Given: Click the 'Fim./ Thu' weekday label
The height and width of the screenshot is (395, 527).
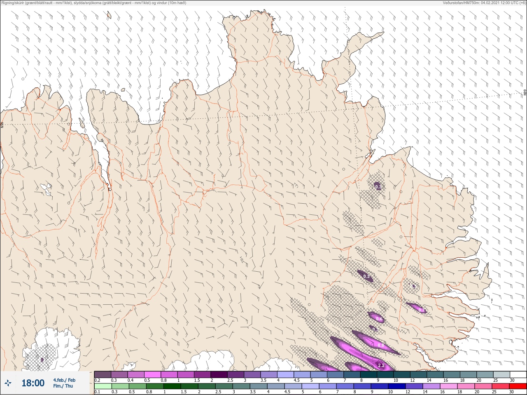Looking at the screenshot, I should pyautogui.click(x=63, y=386).
